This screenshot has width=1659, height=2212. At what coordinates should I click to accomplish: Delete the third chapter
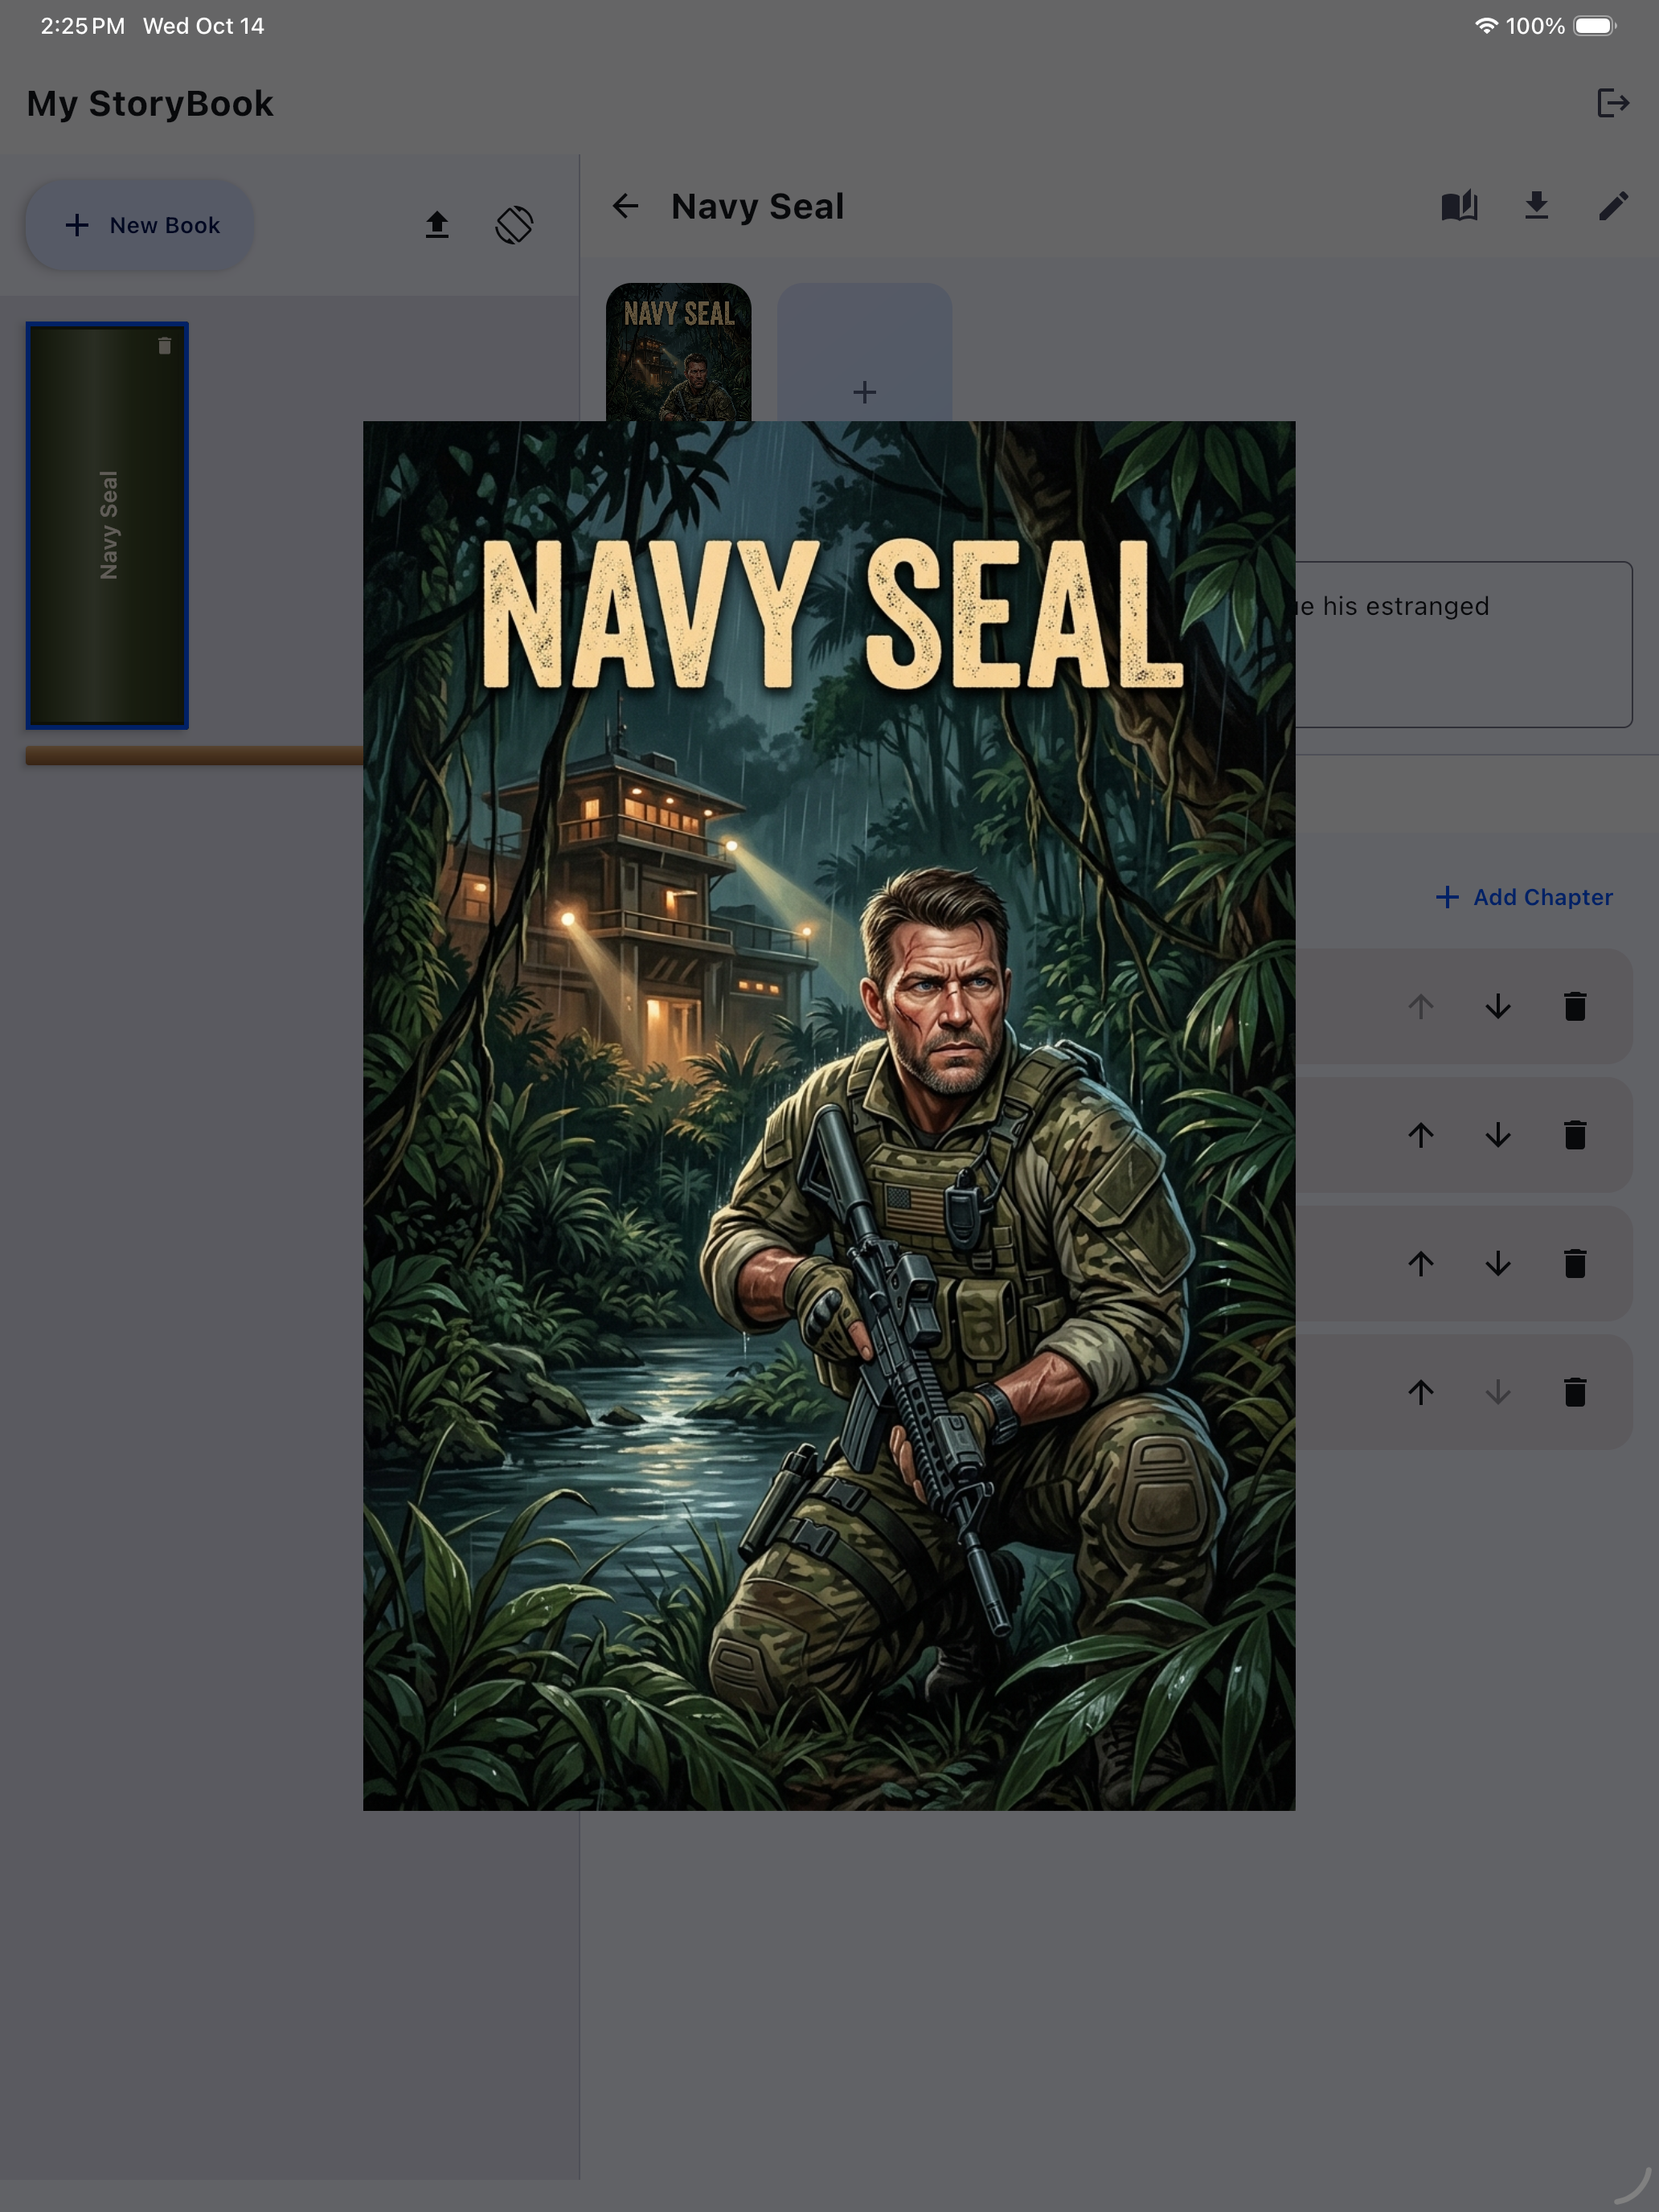[1575, 1263]
